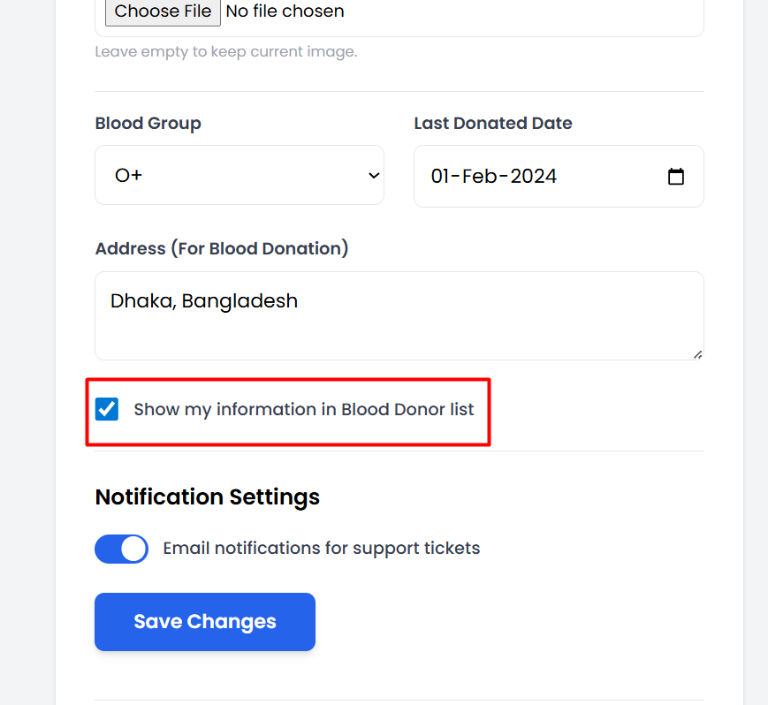
Task: Grab the address textarea resize handle
Action: pyautogui.click(x=697, y=354)
